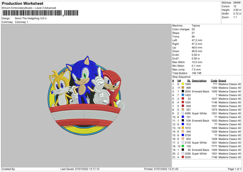
Task: Click the orange swatch beside stitch count 1672
Action: click(183, 128)
